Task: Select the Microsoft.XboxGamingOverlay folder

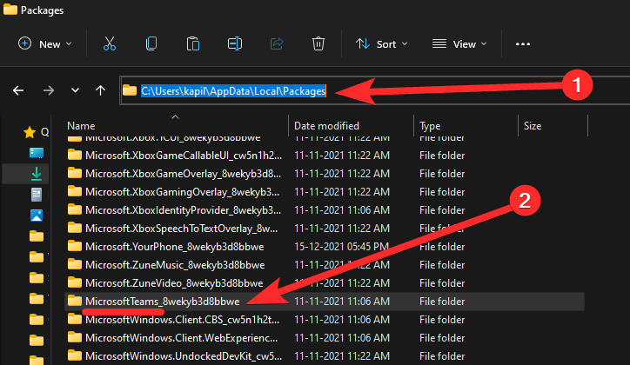Action: coord(182,192)
